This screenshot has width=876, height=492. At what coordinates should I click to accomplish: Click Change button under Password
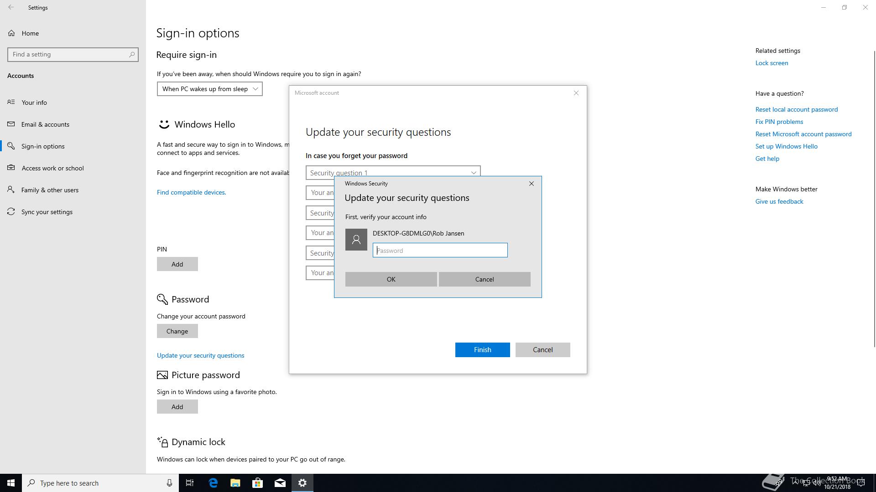[x=177, y=331]
